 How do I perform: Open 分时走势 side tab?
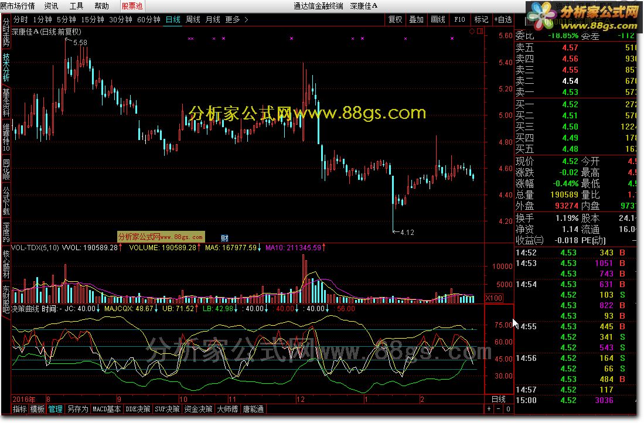6,32
